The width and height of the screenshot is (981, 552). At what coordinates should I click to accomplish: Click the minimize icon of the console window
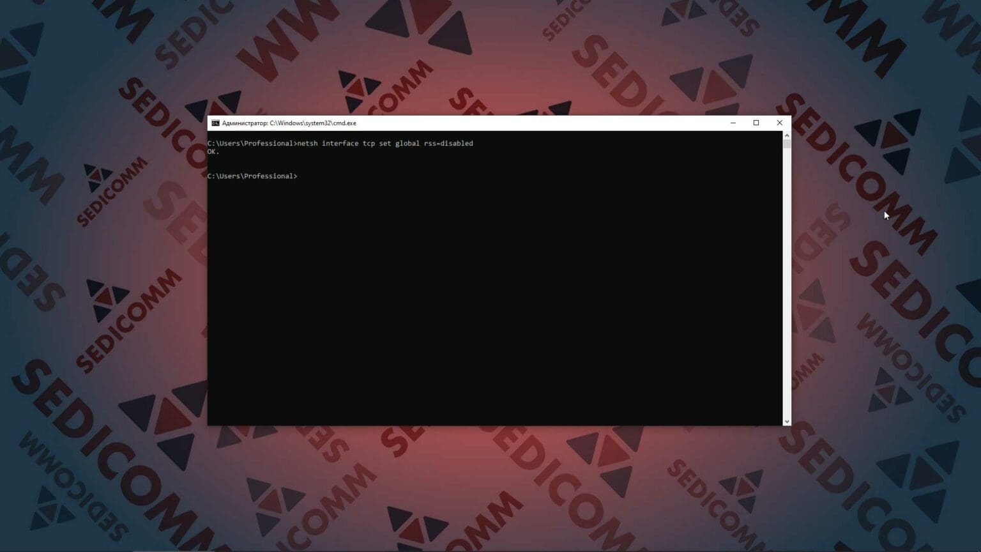(732, 123)
